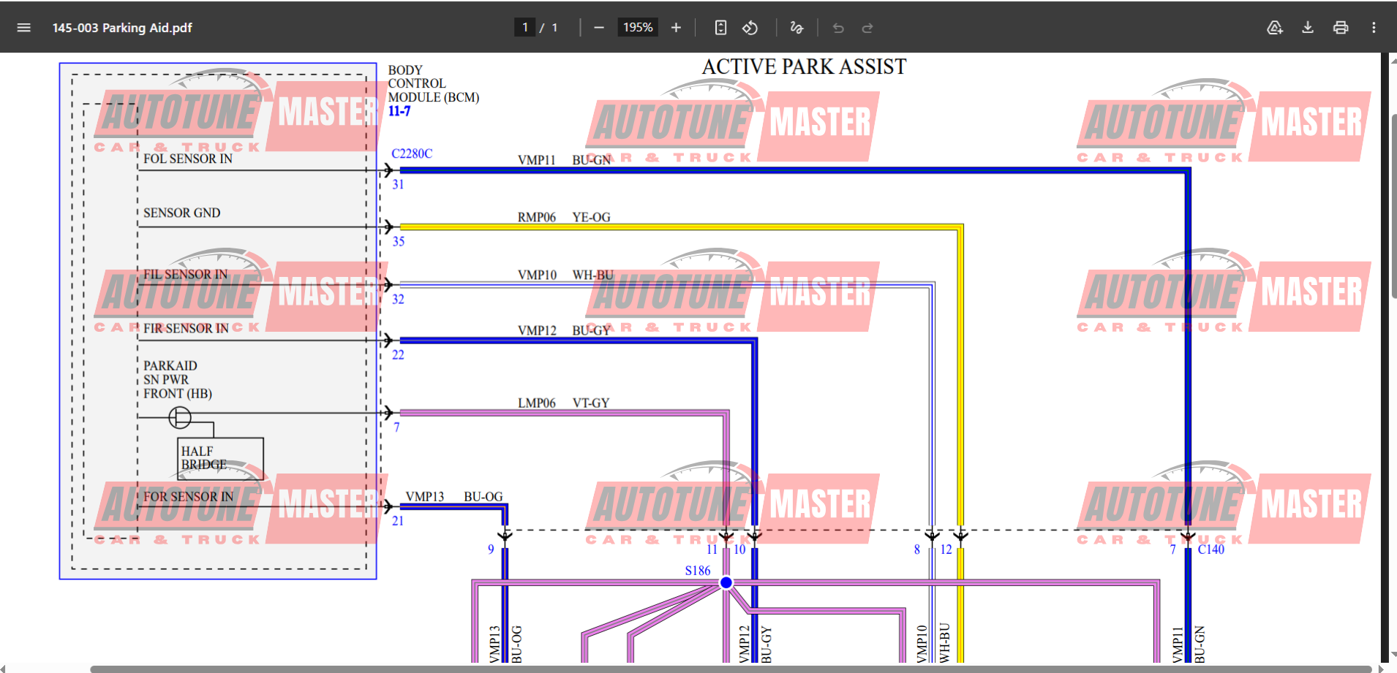Image resolution: width=1397 pixels, height=673 pixels.
Task: Click the S186 blue splice dot
Action: pos(726,582)
